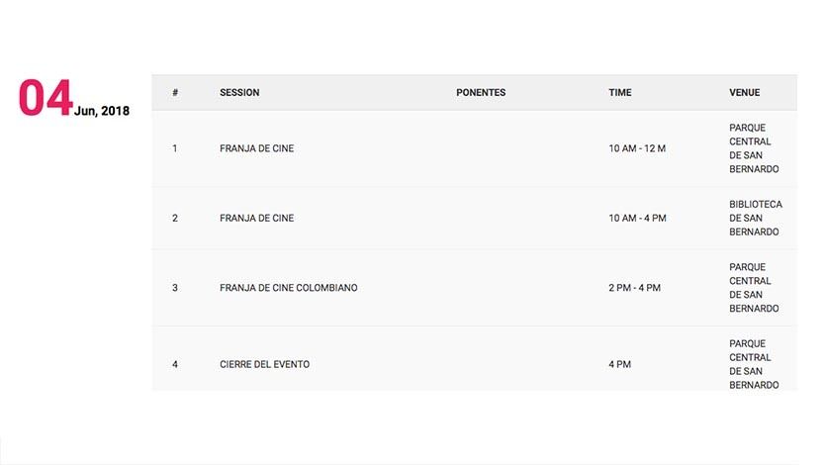
Task: Click the "#" column header
Action: point(175,93)
